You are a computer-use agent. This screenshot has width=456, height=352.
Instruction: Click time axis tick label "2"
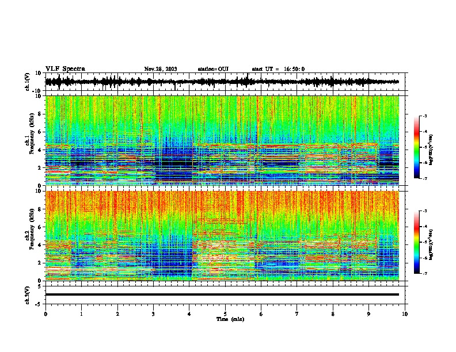117,314
